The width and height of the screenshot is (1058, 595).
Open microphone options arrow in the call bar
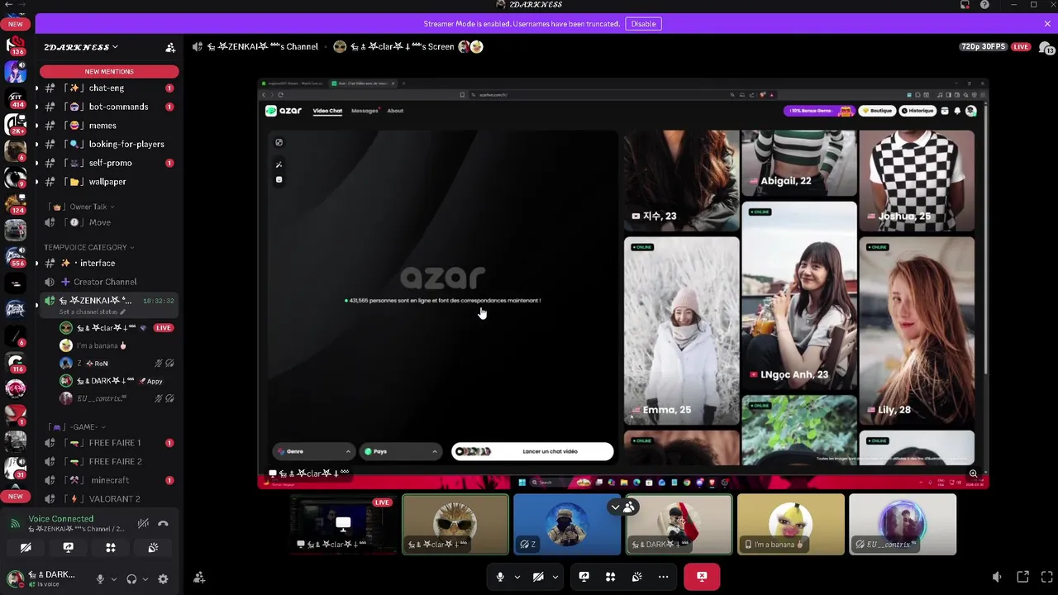tap(517, 577)
